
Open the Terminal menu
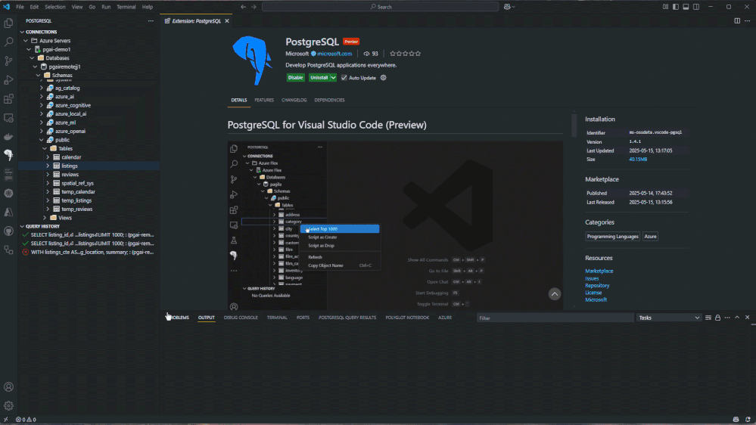[126, 7]
